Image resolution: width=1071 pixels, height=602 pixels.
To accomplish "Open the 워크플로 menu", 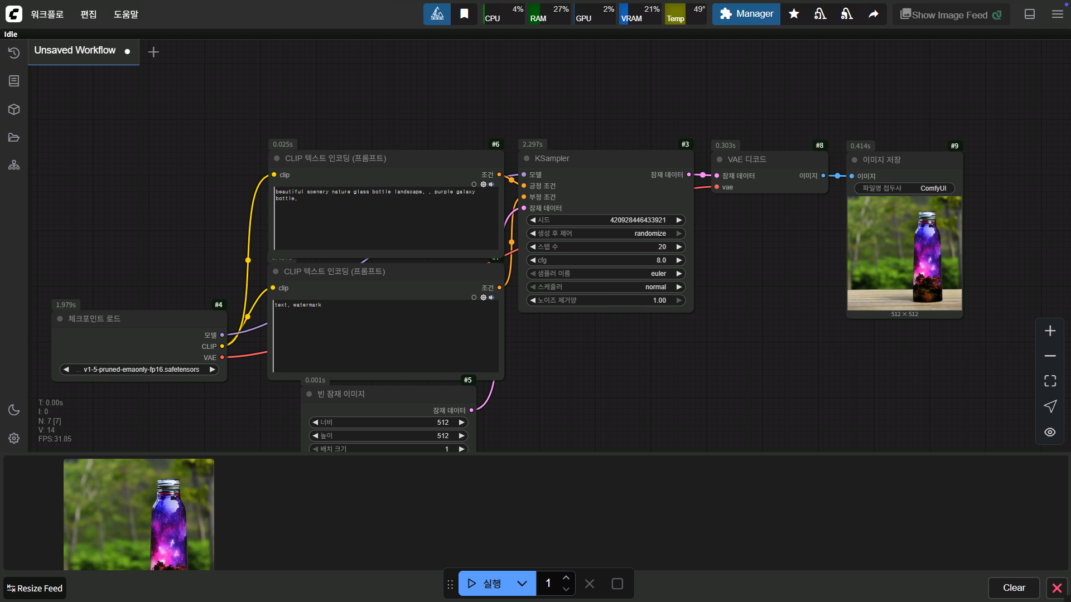I will point(47,14).
